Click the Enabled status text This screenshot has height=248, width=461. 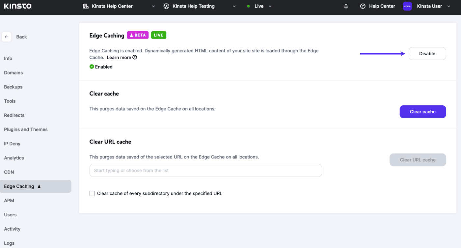point(104,67)
